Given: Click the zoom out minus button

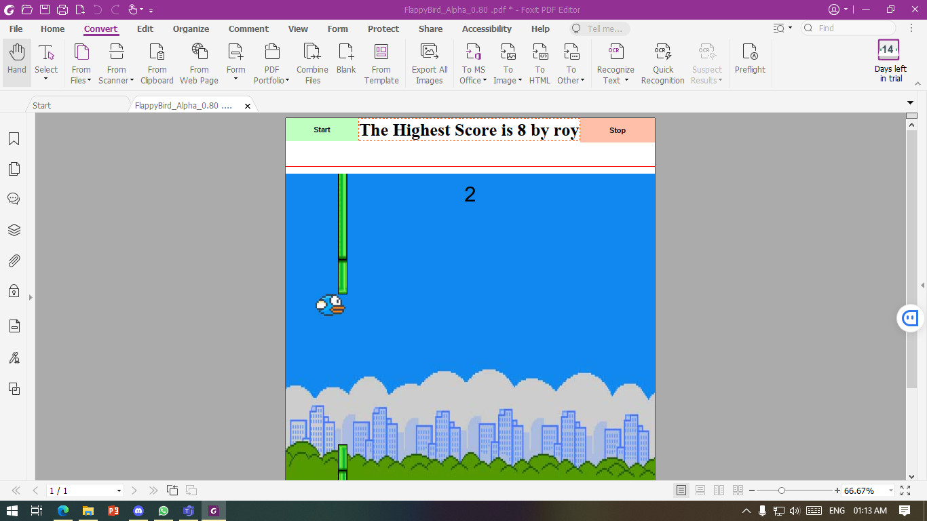Looking at the screenshot, I should pos(752,490).
